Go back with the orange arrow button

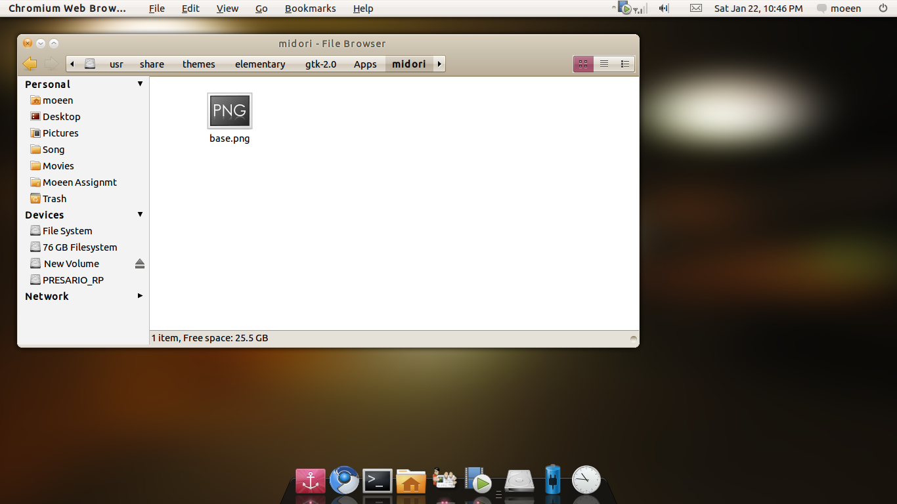(x=30, y=64)
